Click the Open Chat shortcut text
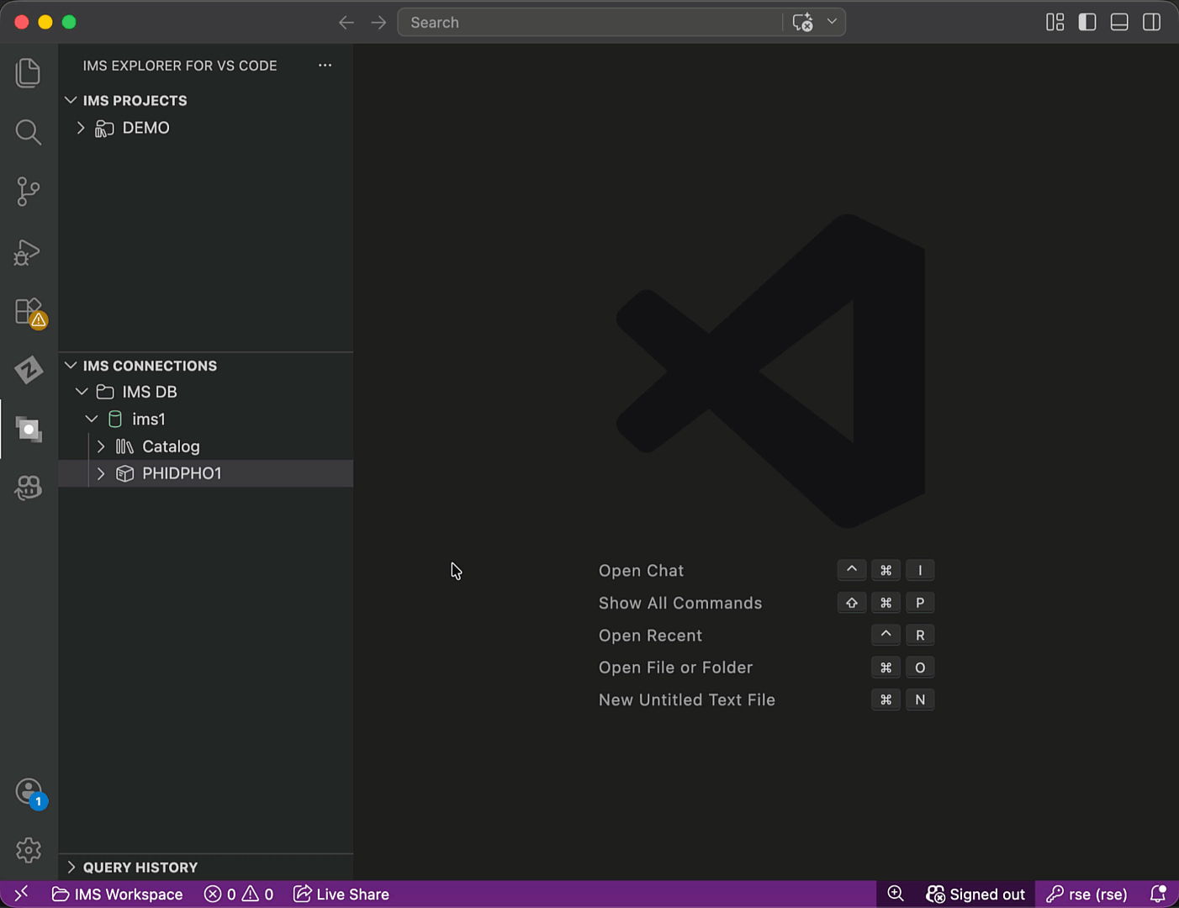Image resolution: width=1179 pixels, height=908 pixels. tap(641, 571)
